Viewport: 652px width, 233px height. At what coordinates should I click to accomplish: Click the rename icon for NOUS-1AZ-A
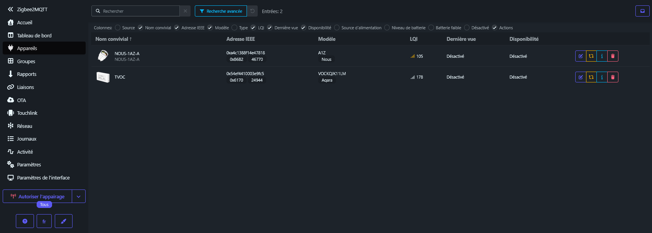coord(580,56)
